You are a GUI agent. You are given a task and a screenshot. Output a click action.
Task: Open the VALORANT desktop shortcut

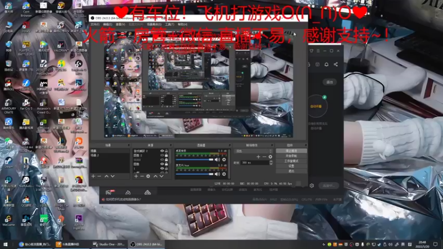coord(61,46)
